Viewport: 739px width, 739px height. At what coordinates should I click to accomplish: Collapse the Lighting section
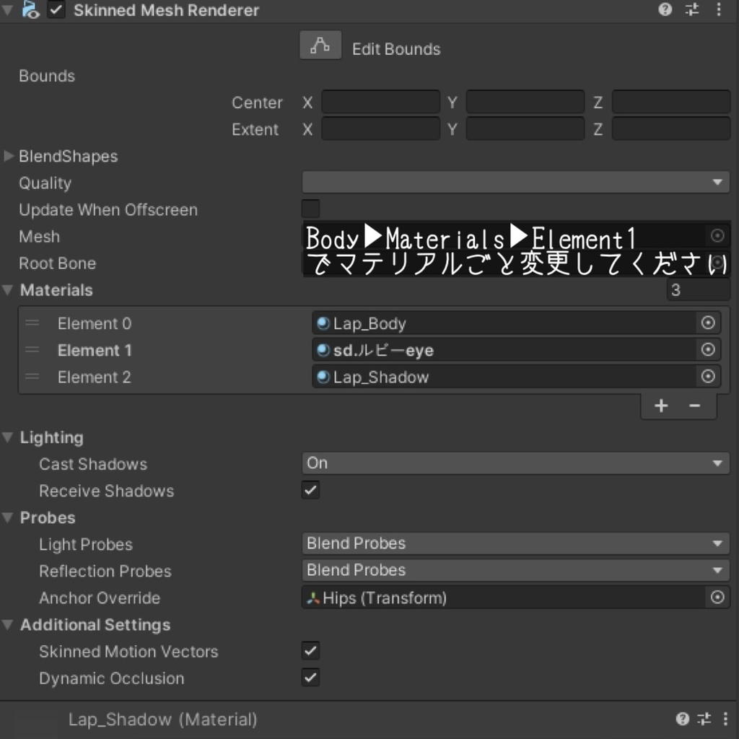pos(7,437)
